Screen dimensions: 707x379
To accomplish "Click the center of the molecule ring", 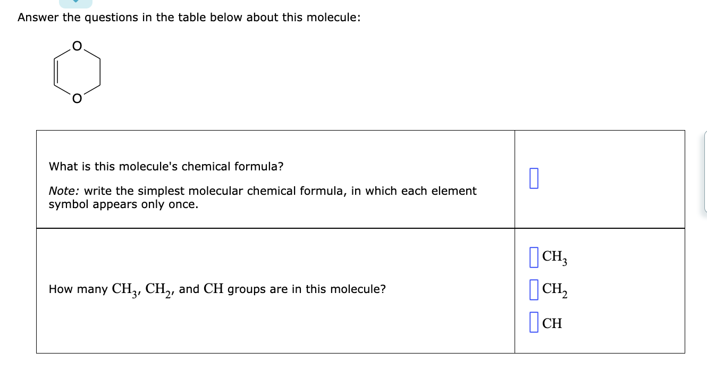I will tap(77, 72).
